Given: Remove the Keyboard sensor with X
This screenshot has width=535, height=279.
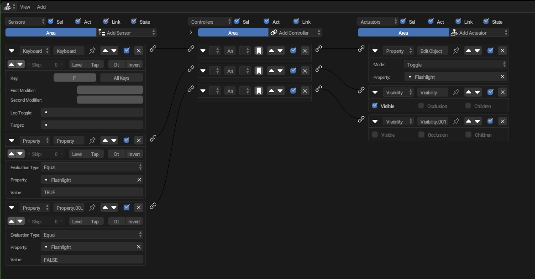Looking at the screenshot, I should [x=139, y=51].
